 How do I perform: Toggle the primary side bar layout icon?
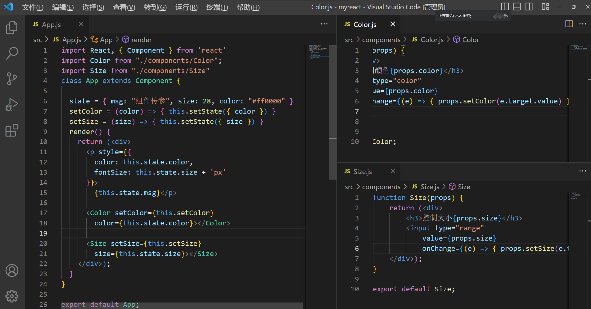505,7
